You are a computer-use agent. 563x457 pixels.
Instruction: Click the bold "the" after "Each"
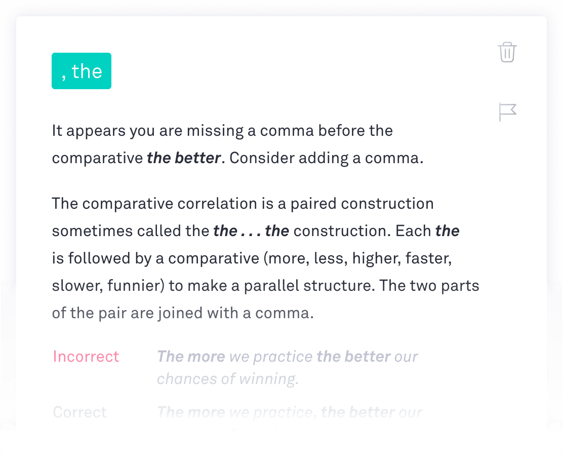[448, 231]
